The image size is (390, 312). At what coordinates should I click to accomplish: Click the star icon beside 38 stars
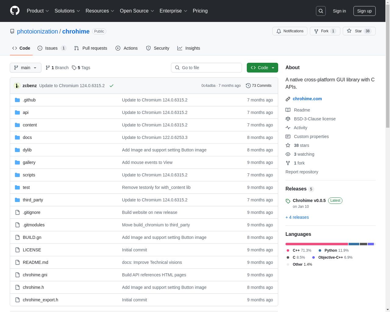tap(288, 145)
